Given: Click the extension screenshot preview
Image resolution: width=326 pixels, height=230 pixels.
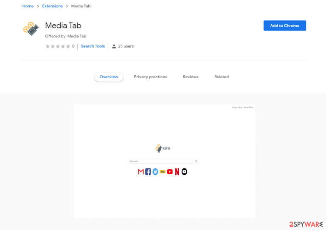Looking at the screenshot, I should [x=164, y=161].
